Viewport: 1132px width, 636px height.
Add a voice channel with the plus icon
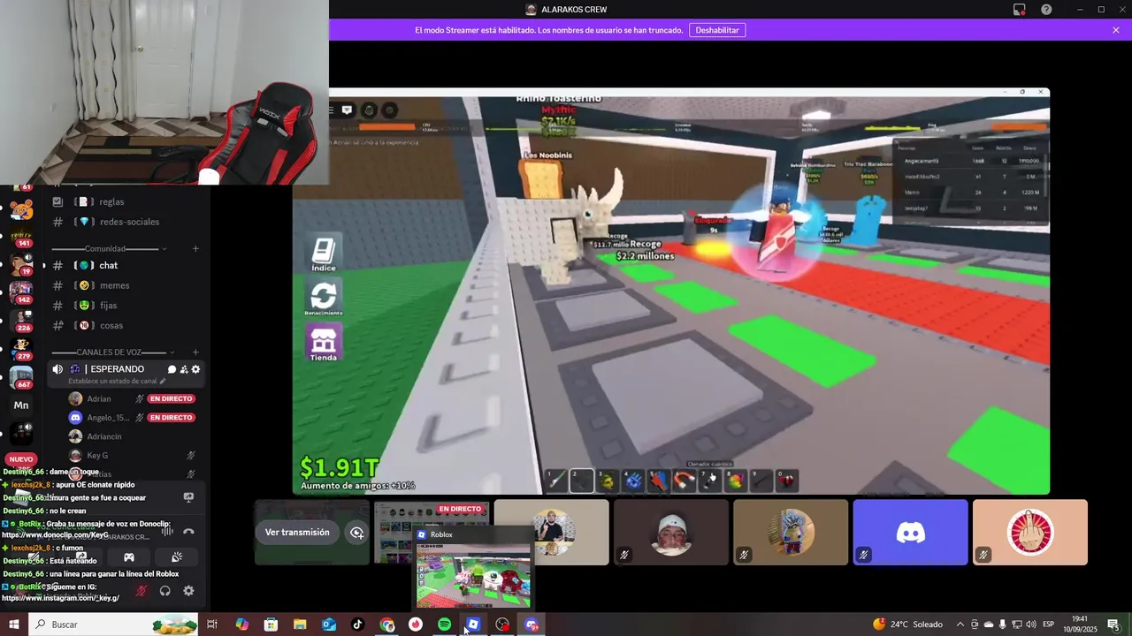click(x=195, y=352)
